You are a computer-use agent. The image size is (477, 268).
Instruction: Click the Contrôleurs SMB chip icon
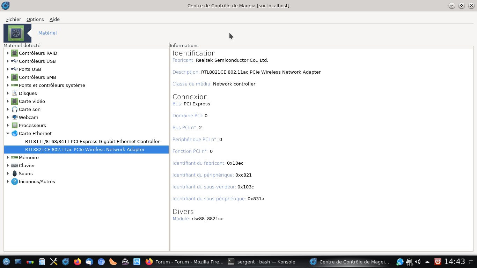[15, 77]
